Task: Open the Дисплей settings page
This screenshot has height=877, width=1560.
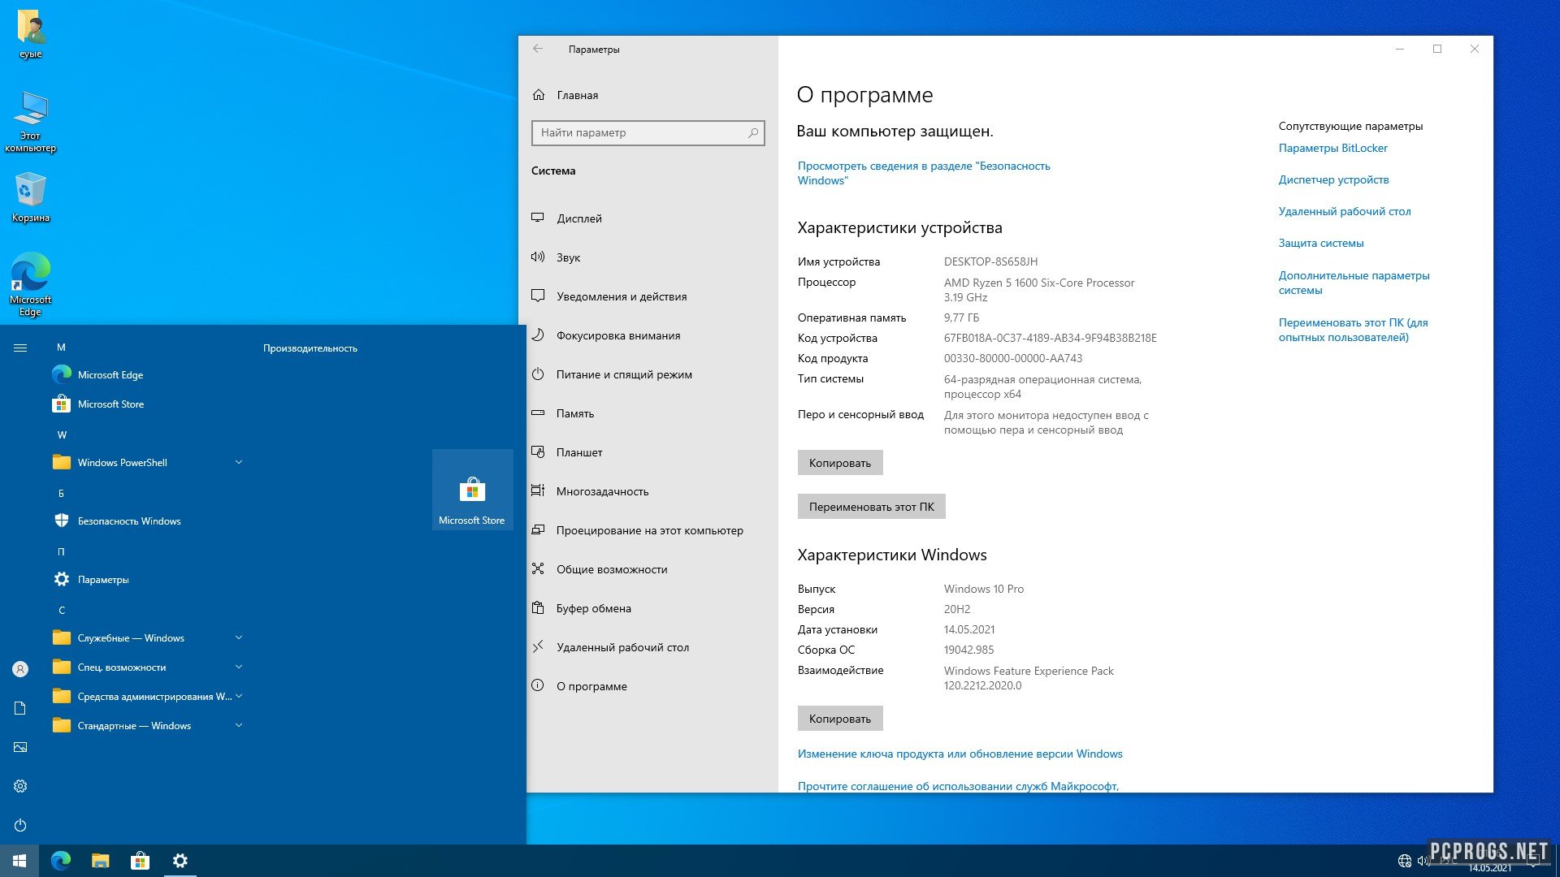Action: tap(648, 218)
